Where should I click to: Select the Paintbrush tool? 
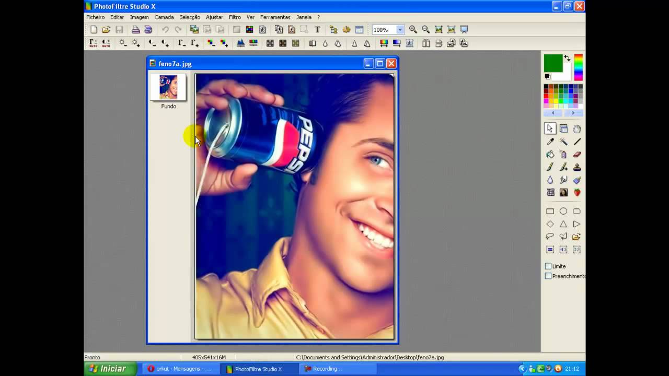tap(550, 167)
